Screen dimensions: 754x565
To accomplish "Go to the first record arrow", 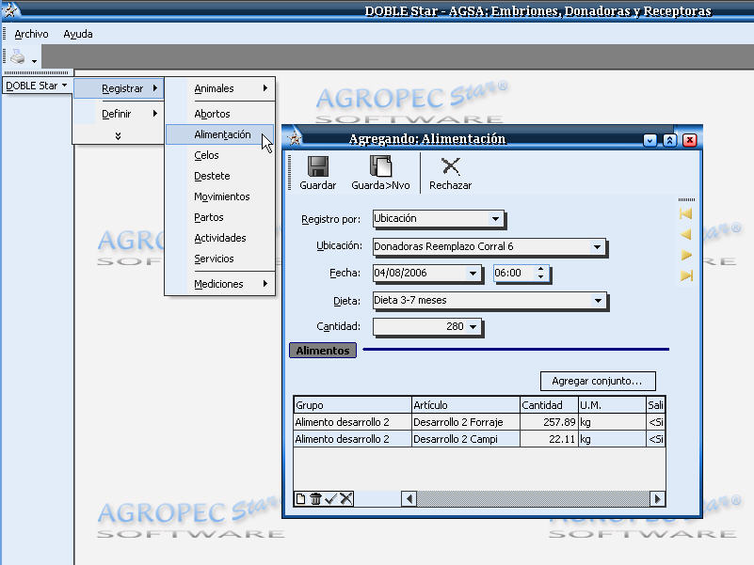I will 686,214.
